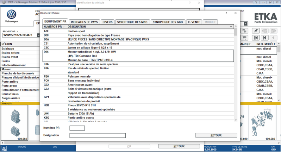Select Freins in RÉGION list
The image size is (281, 152).
[20, 61]
